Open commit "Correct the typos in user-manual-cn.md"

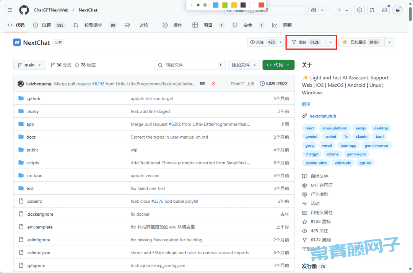(169, 137)
